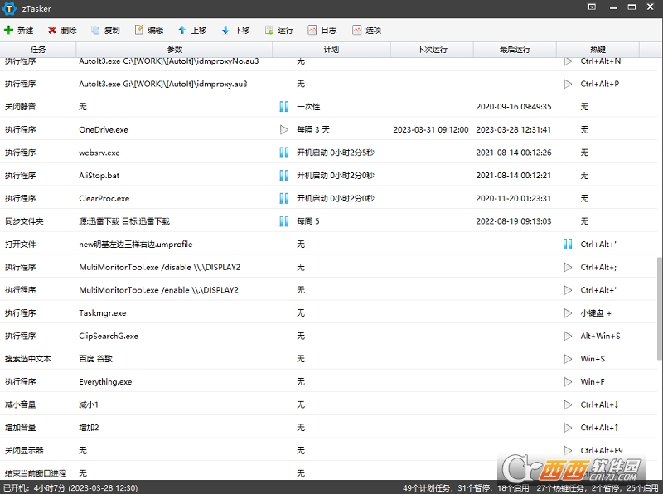Open the title bar dropdown menu button
Image resolution: width=663 pixels, height=494 pixels.
coord(592,7)
